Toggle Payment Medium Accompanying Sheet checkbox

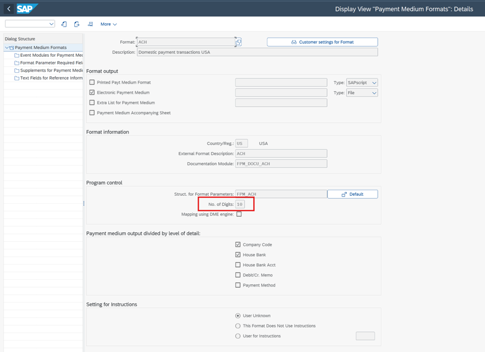(x=92, y=113)
